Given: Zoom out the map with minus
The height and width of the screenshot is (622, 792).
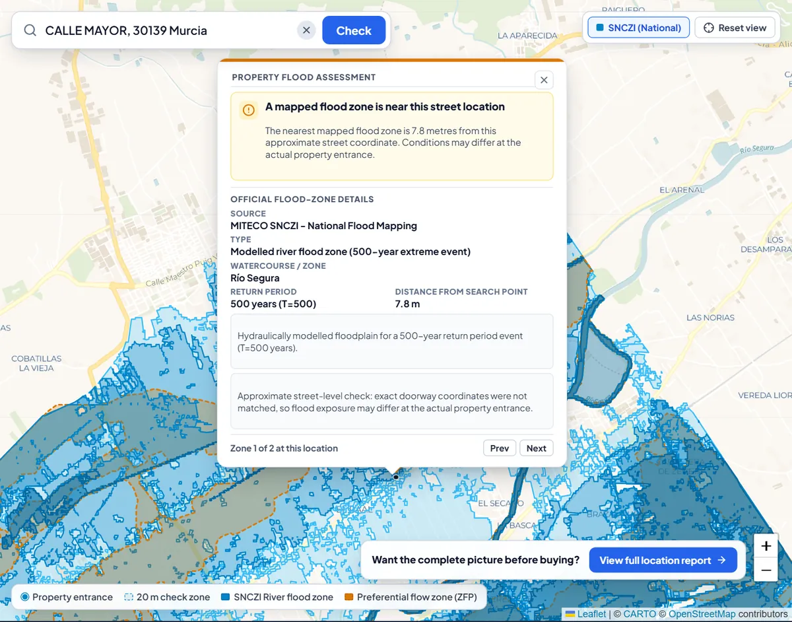Looking at the screenshot, I should (x=766, y=569).
